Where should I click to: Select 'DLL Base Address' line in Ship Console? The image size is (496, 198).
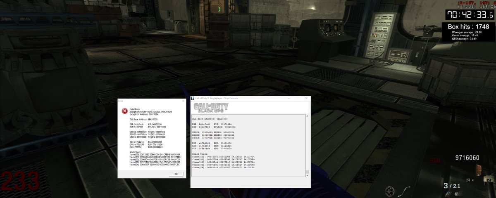pos(210,119)
